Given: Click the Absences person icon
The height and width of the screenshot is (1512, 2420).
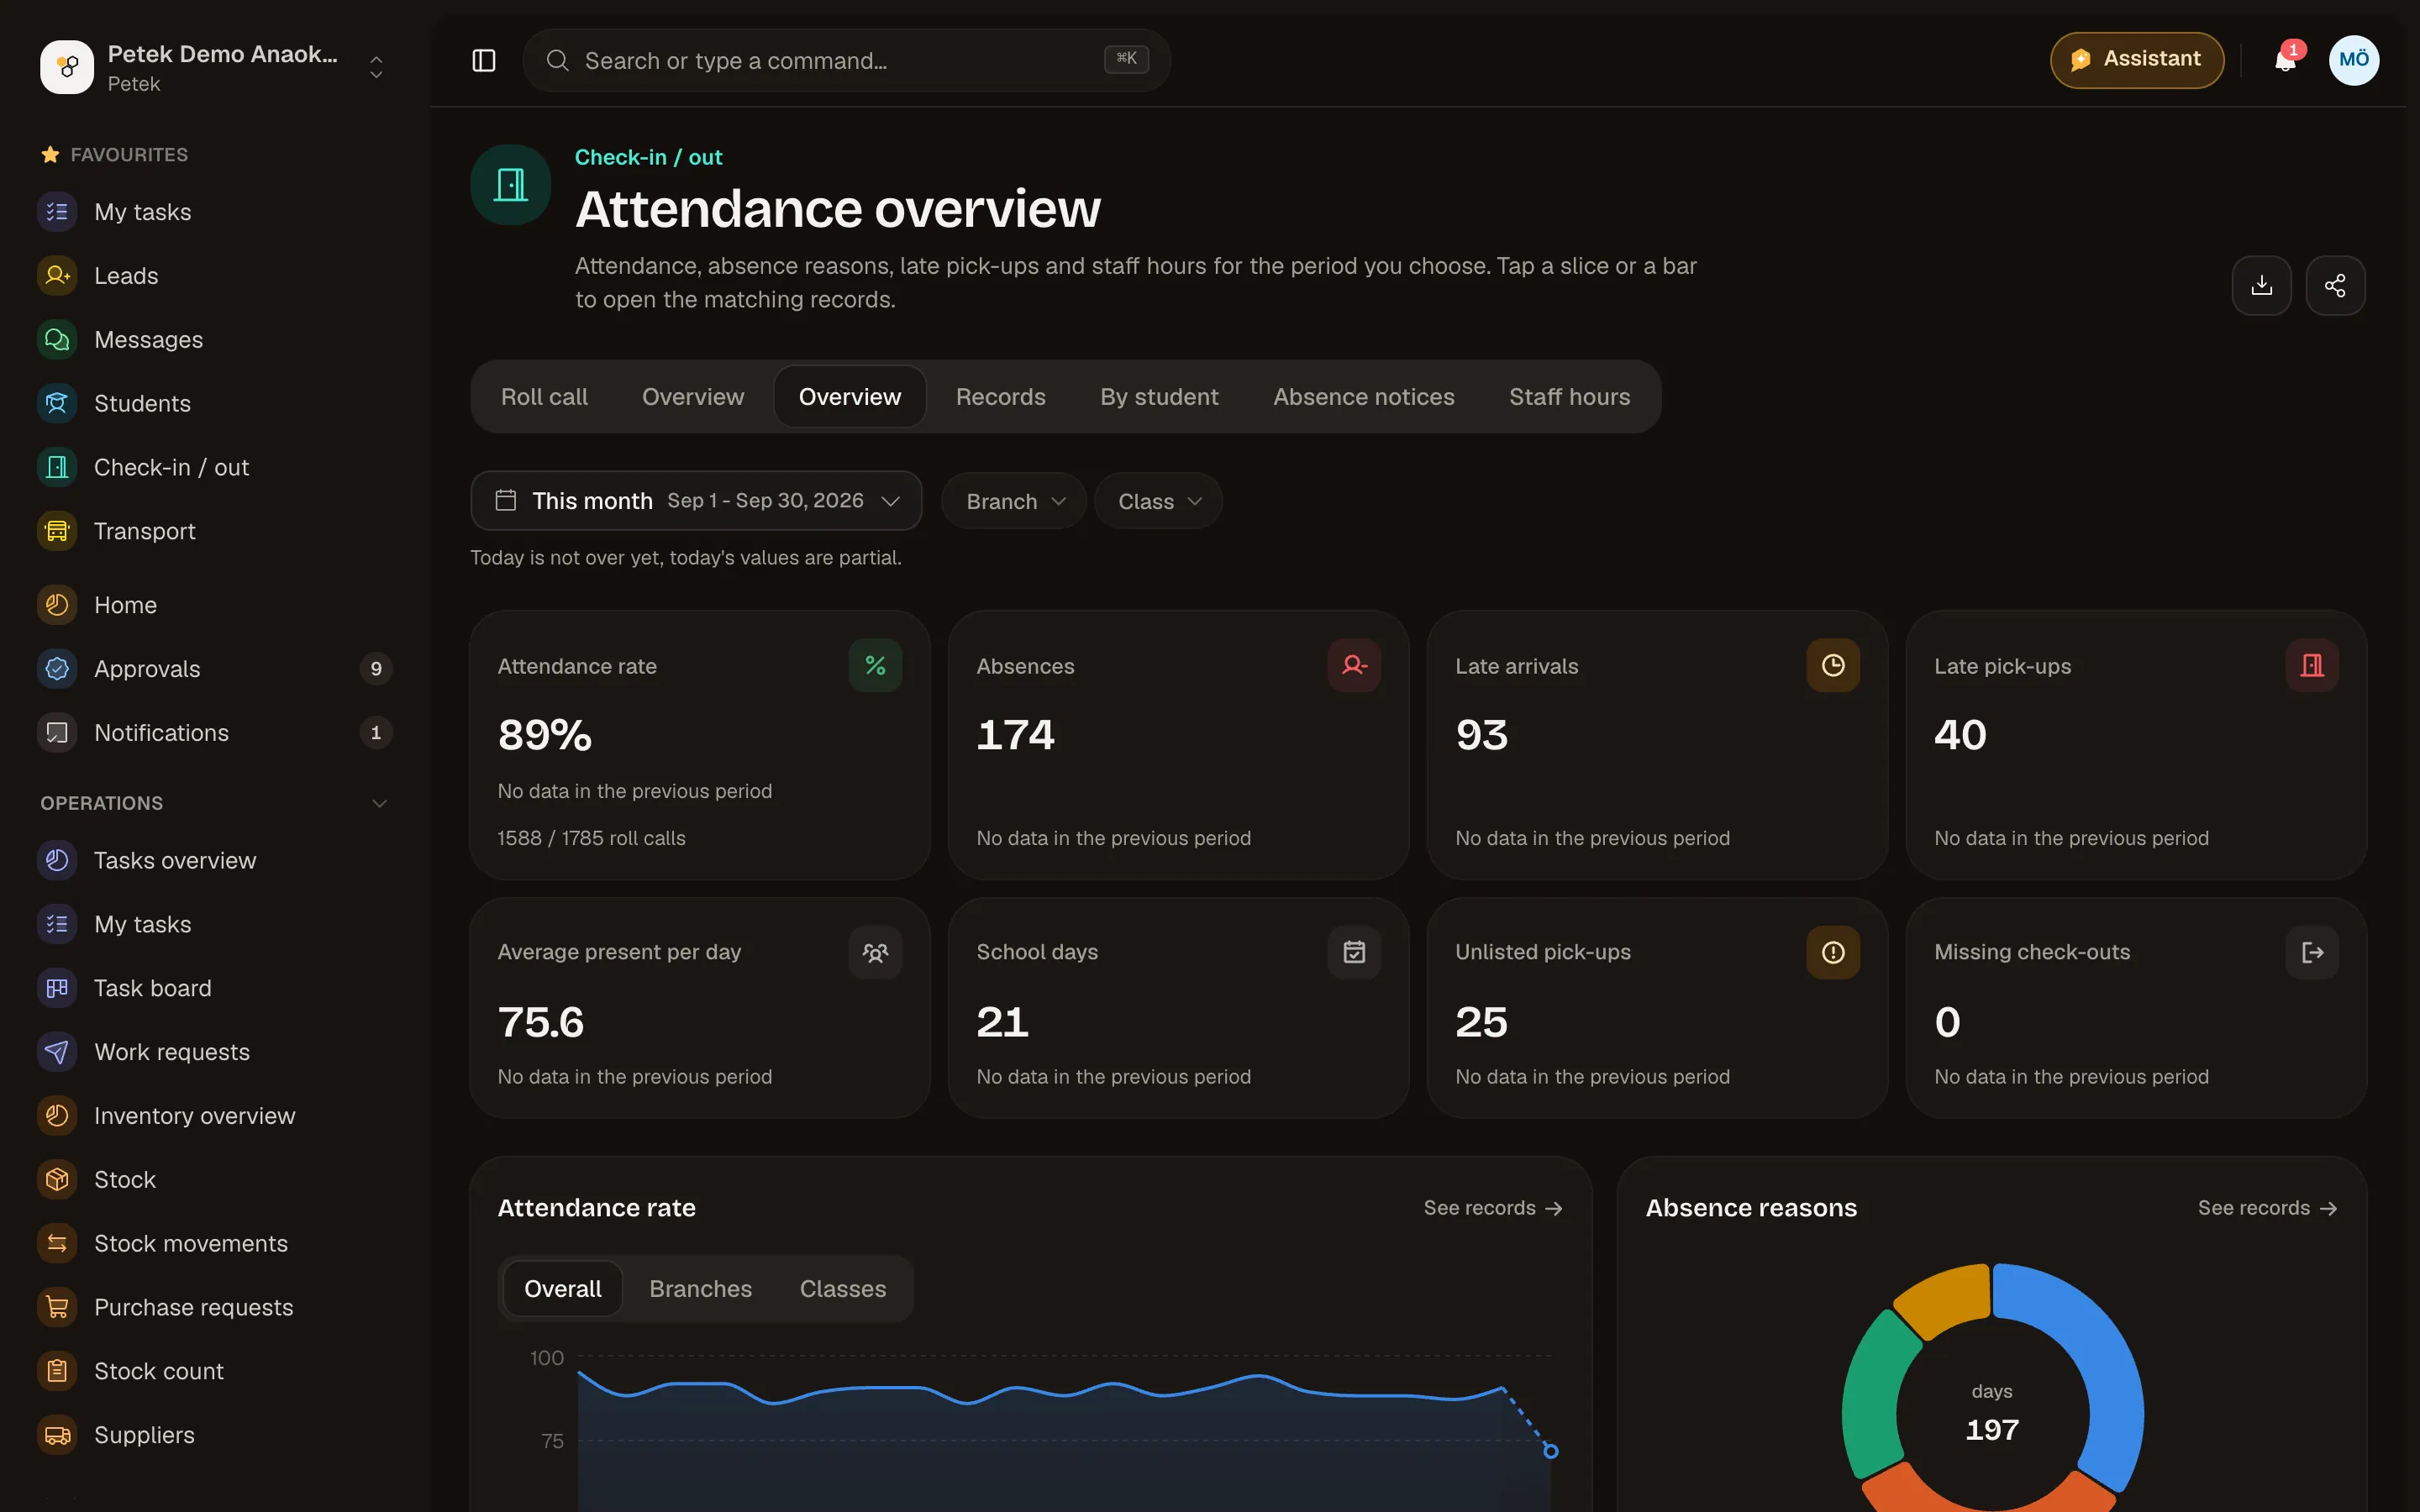Looking at the screenshot, I should [x=1354, y=666].
